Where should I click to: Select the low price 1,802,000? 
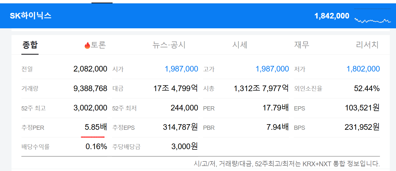coord(363,69)
